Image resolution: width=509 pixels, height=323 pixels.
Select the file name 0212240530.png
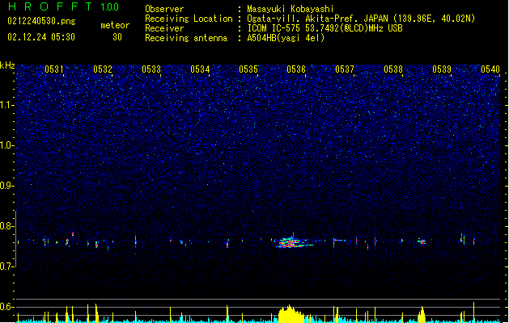pyautogui.click(x=41, y=21)
